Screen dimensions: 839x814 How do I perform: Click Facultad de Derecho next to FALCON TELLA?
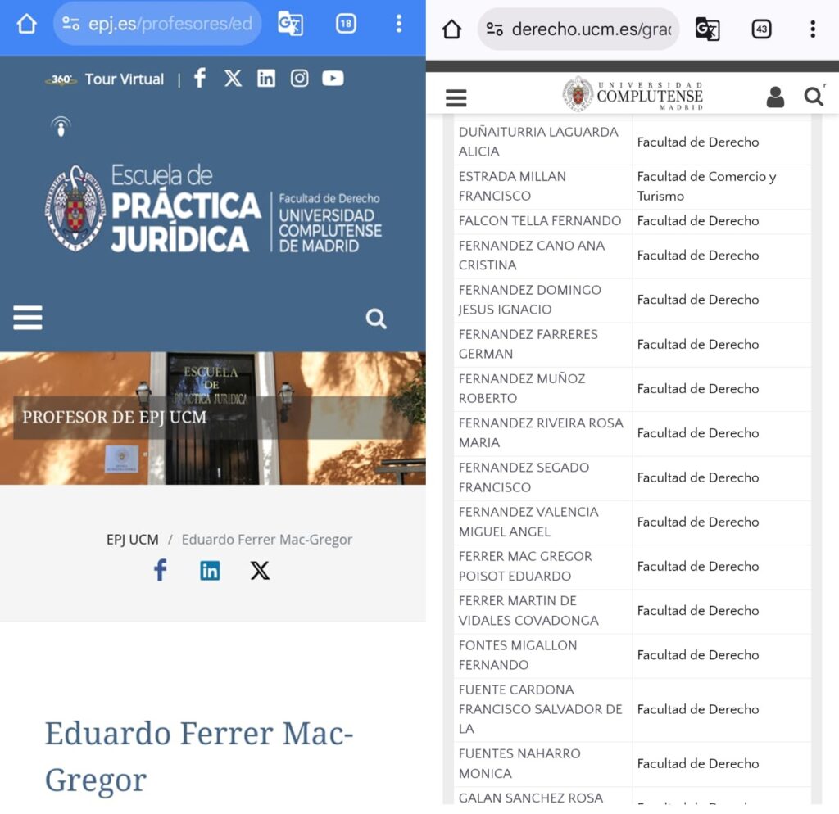(x=698, y=221)
